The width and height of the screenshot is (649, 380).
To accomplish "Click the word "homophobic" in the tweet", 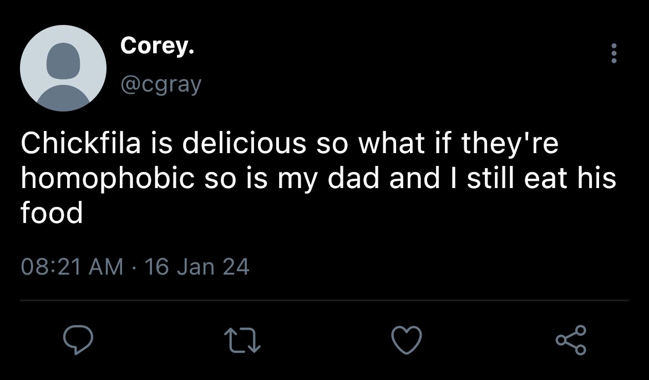I will coord(108,179).
